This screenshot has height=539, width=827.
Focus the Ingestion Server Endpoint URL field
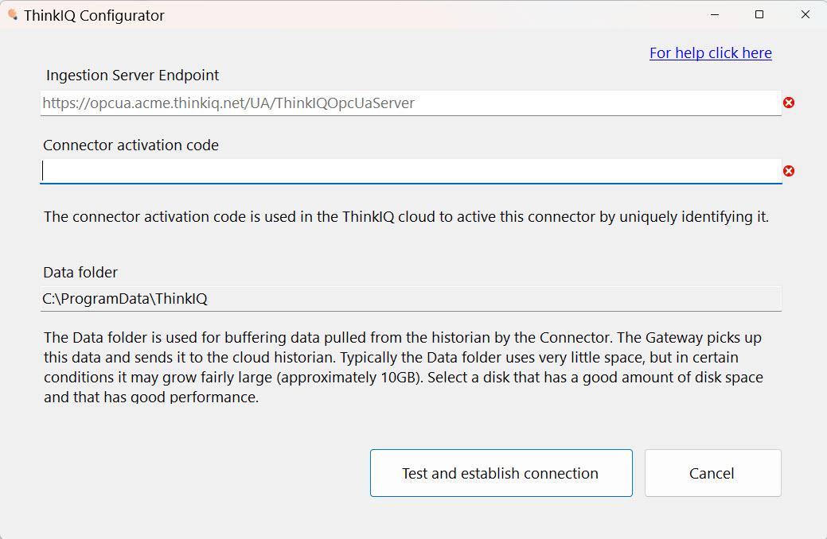(x=411, y=103)
